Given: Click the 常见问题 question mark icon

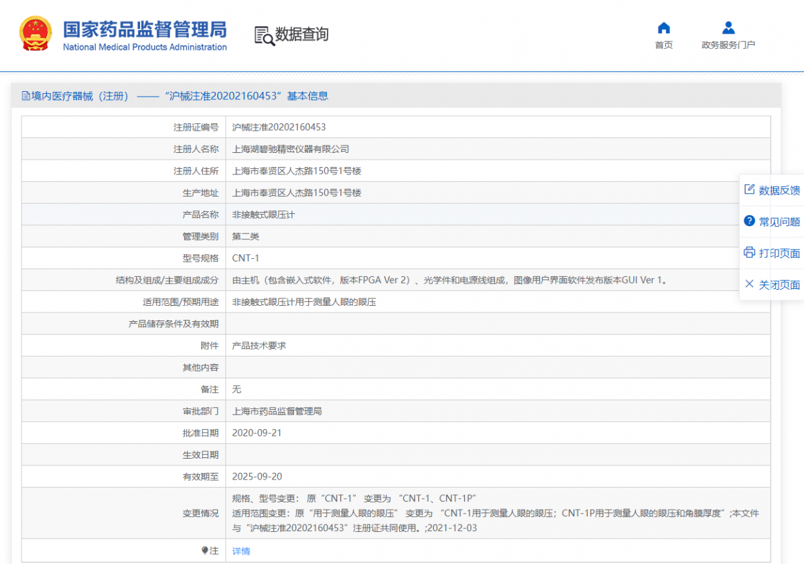Looking at the screenshot, I should click(x=750, y=221).
